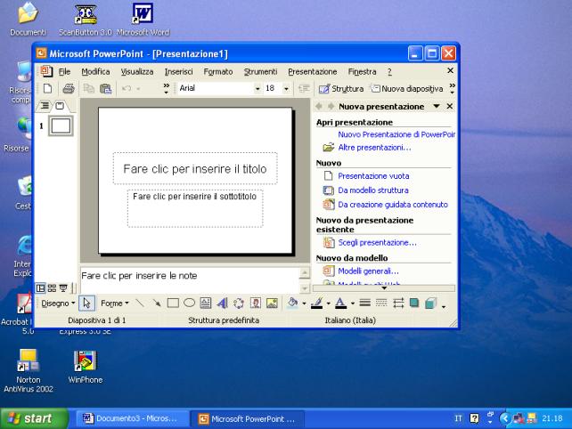572x429 pixels.
Task: Click the Font color A icon
Action: click(340, 303)
